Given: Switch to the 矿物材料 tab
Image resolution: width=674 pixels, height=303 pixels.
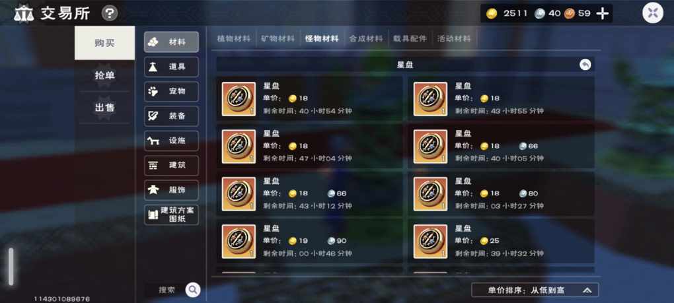Looking at the screenshot, I should [278, 39].
